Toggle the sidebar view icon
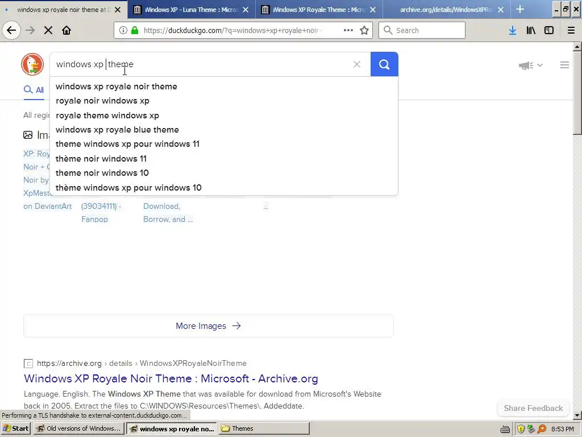This screenshot has width=582, height=437. (x=549, y=31)
